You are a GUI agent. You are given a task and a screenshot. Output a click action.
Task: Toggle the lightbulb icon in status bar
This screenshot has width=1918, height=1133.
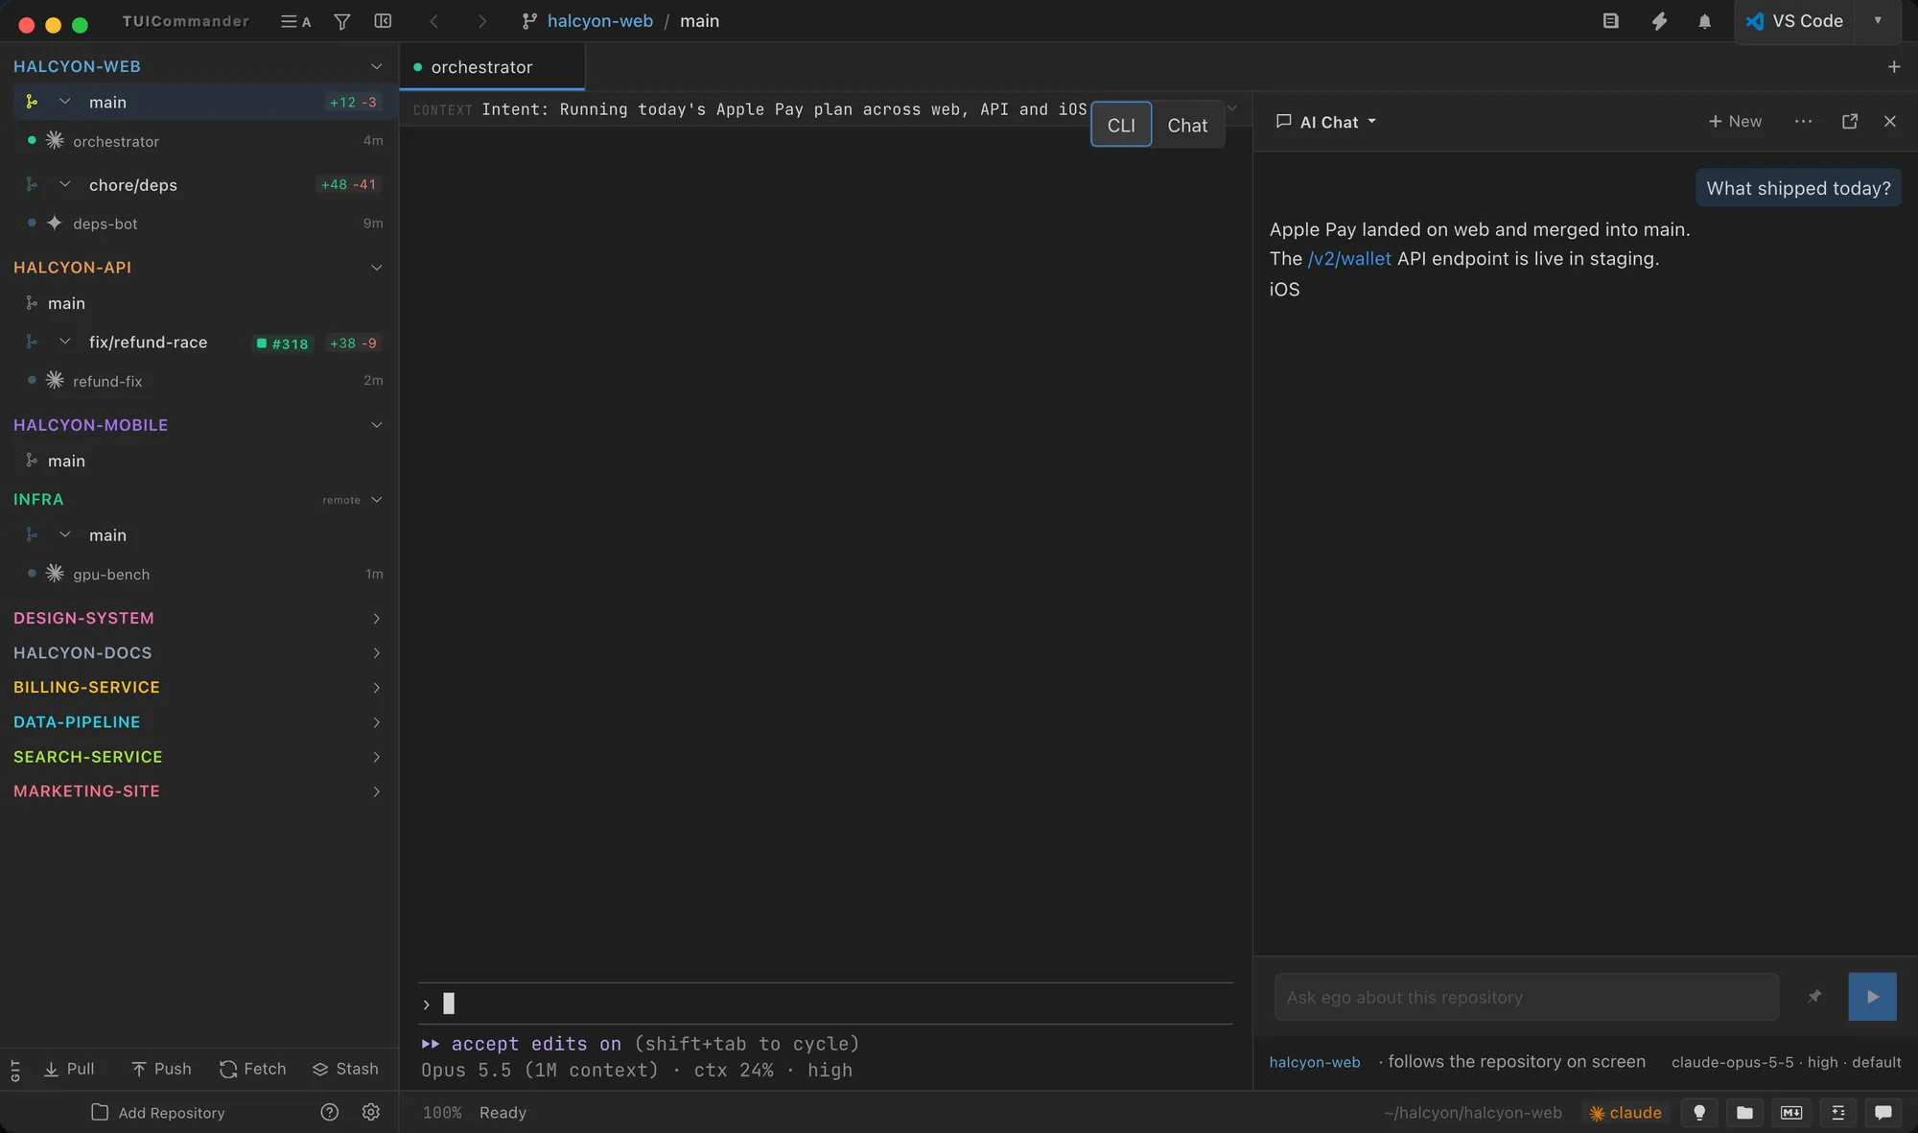click(x=1699, y=1113)
